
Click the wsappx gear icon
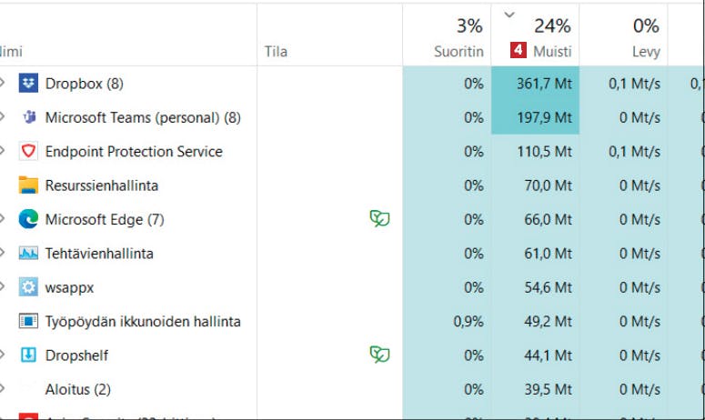(x=28, y=287)
